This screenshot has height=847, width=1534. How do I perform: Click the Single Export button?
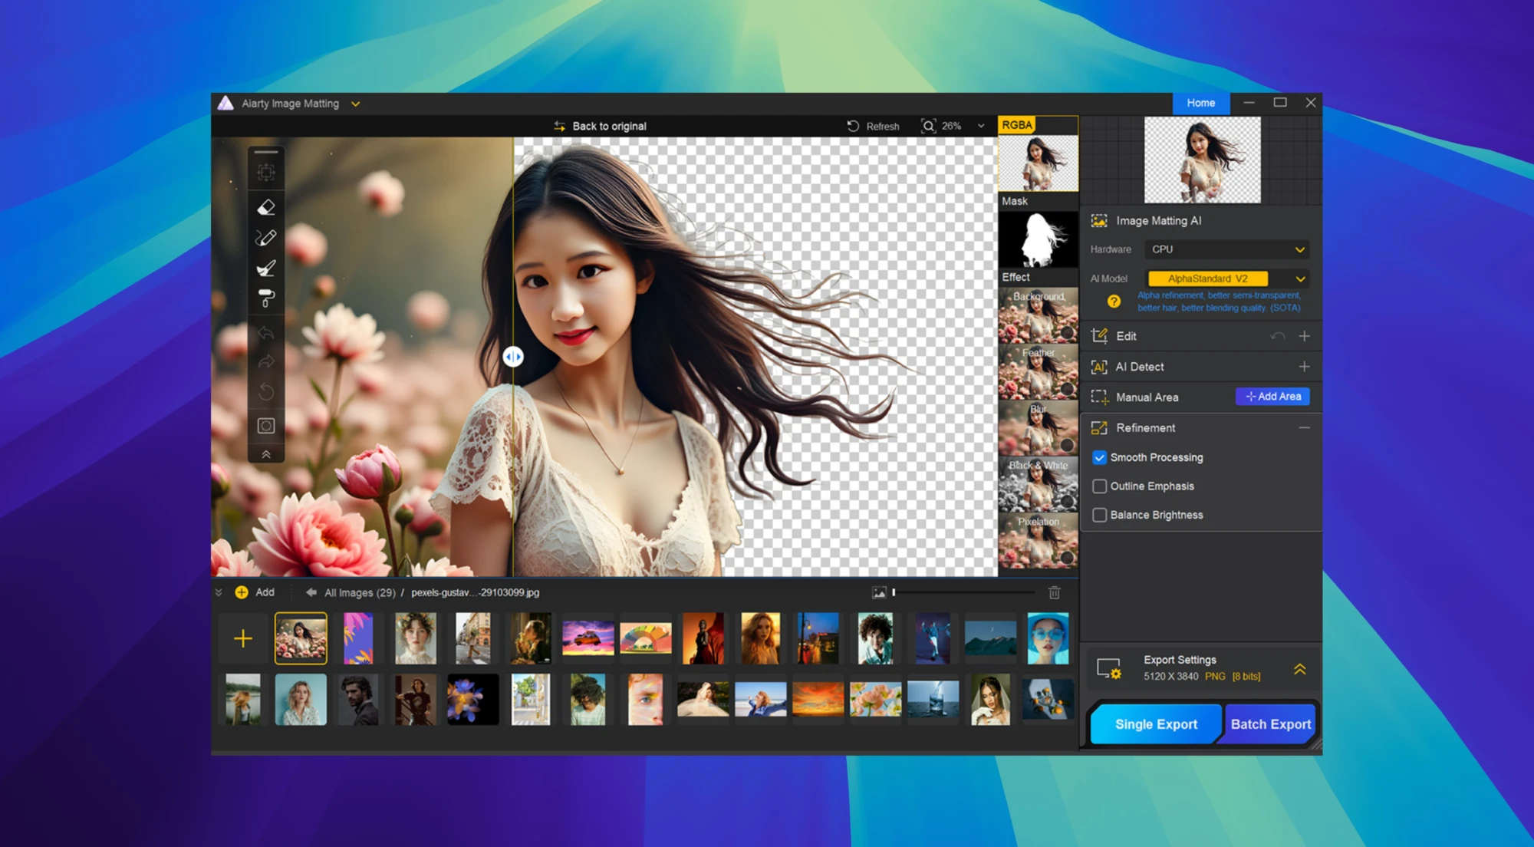point(1155,724)
